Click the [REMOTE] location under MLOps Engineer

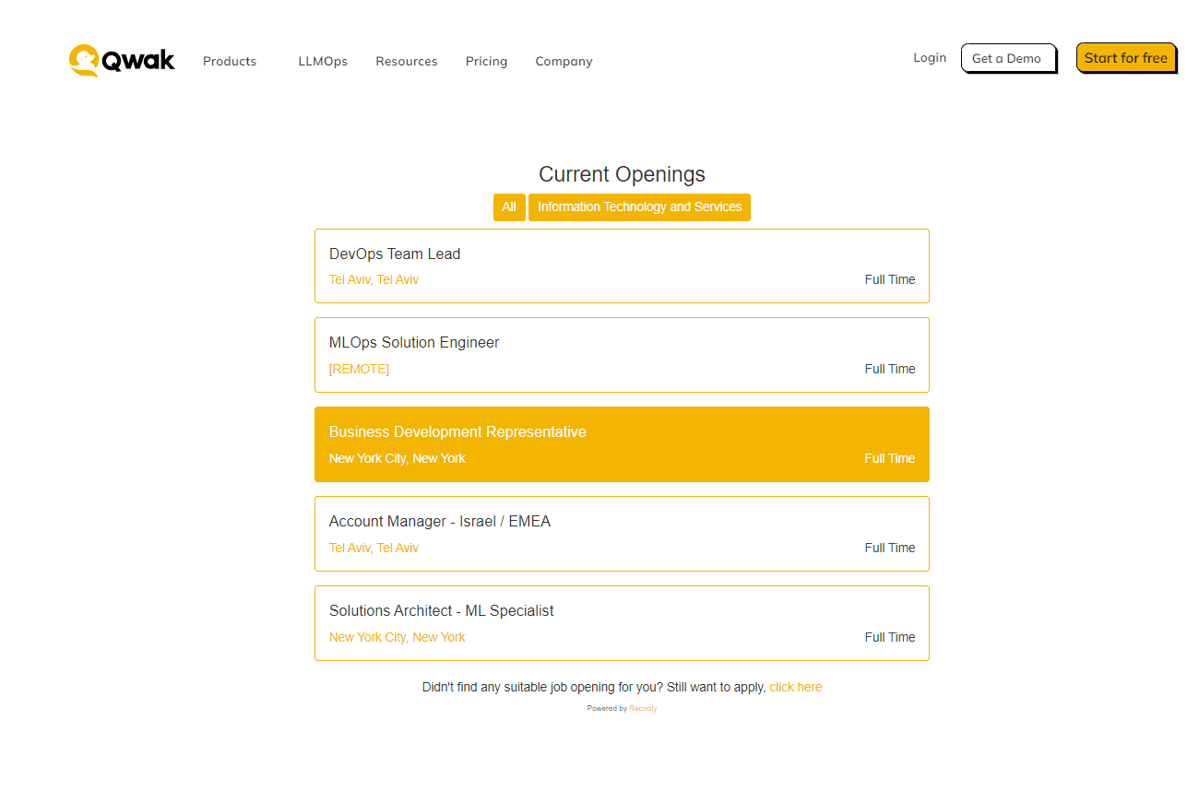tap(359, 369)
